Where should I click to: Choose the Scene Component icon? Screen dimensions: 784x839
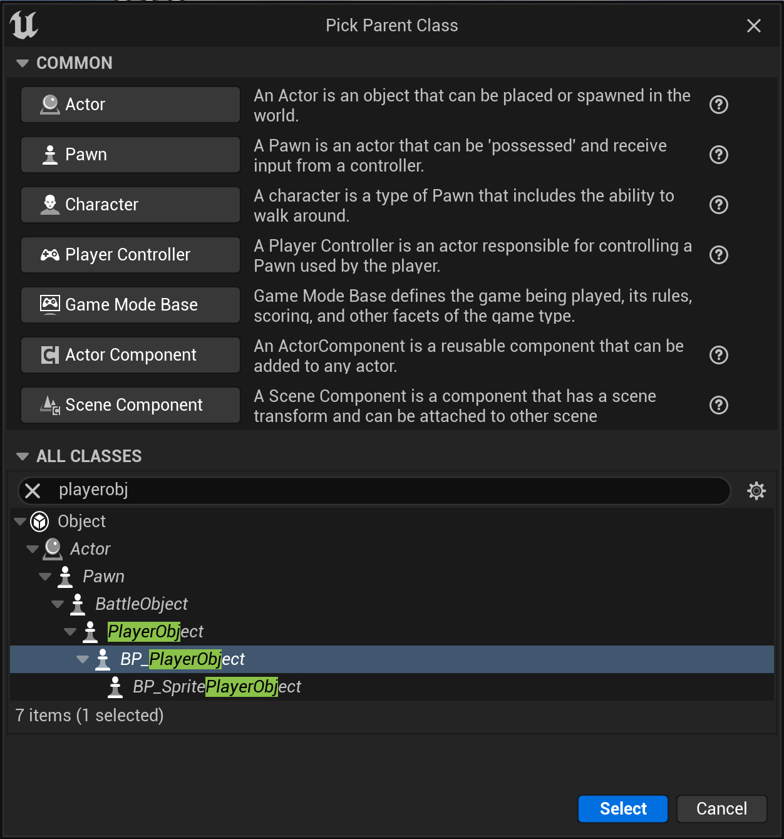tap(49, 404)
